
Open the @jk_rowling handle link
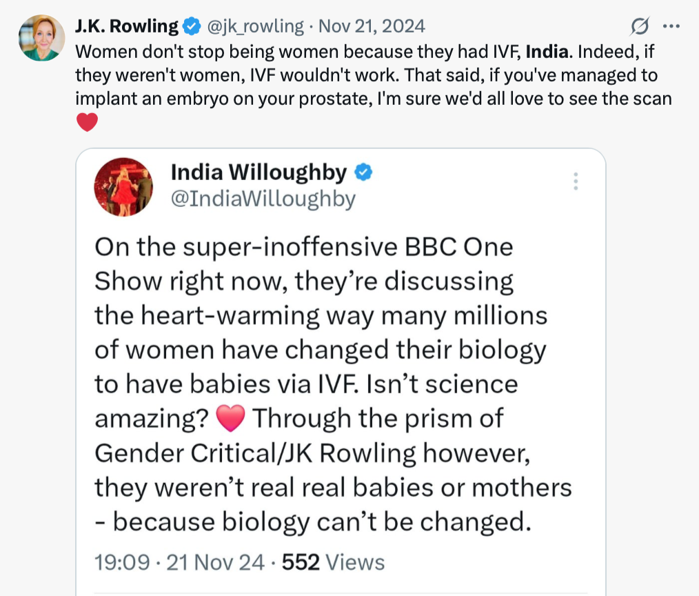tap(255, 27)
